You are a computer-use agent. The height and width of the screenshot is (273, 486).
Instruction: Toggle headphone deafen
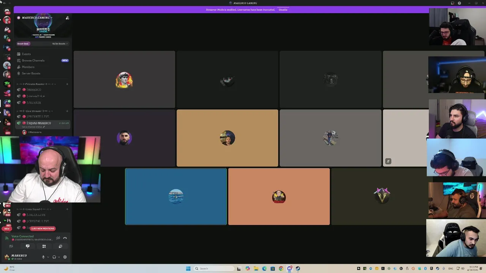pos(54,257)
